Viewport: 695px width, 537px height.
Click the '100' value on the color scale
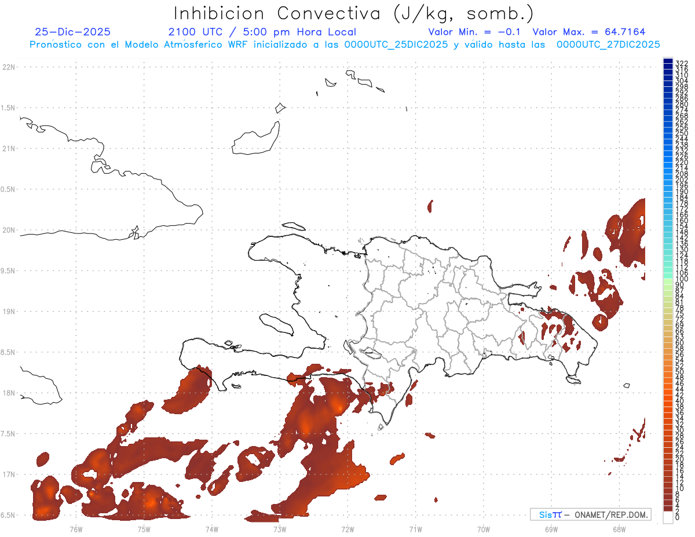coord(682,279)
